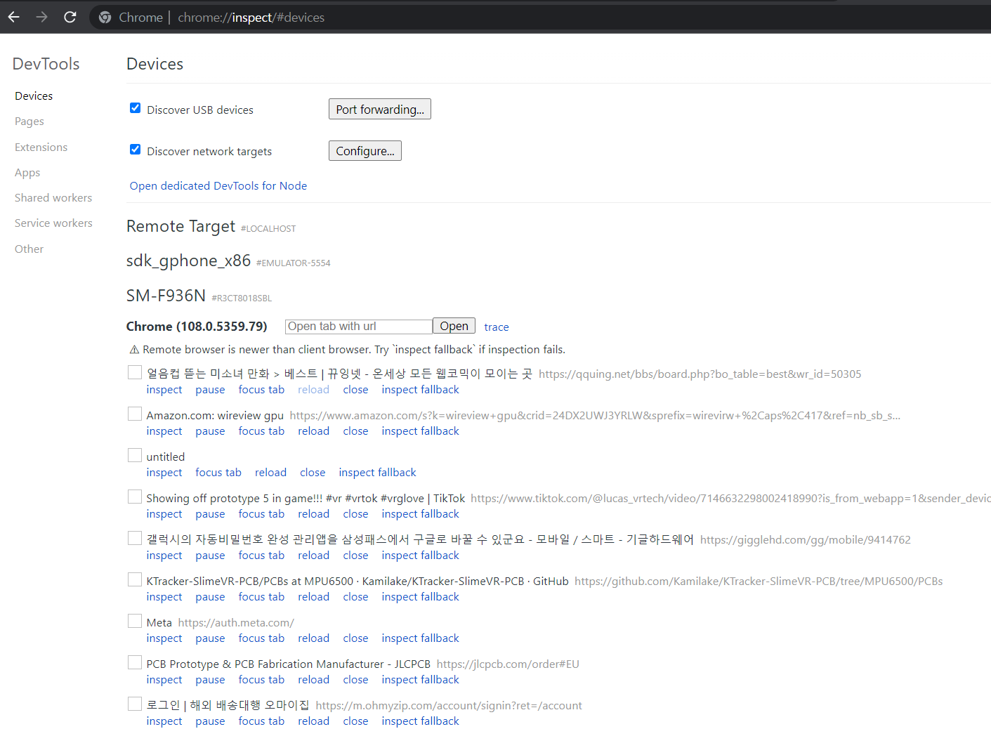Pause the TikTok prototype tab
This screenshot has width=991, height=729.
coord(210,514)
